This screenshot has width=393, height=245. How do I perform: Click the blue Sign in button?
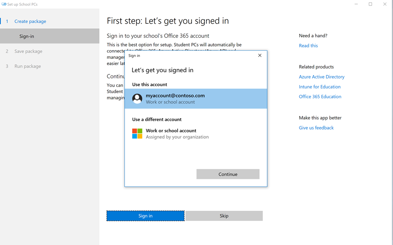[x=145, y=216]
